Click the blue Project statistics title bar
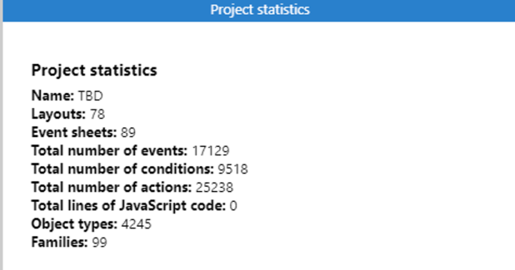The width and height of the screenshot is (515, 270). (x=259, y=10)
